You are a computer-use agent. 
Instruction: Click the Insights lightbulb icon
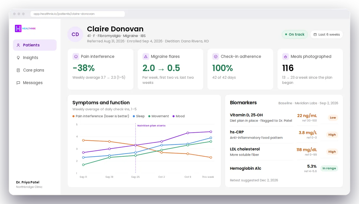pyautogui.click(x=18, y=58)
